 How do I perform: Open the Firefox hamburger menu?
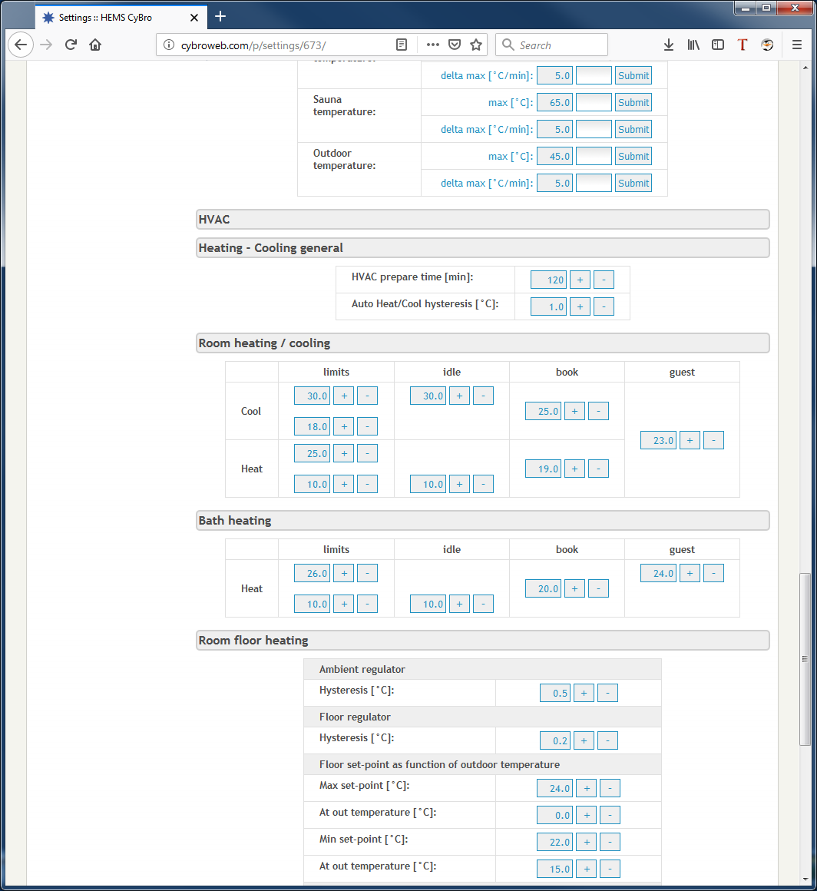click(797, 45)
